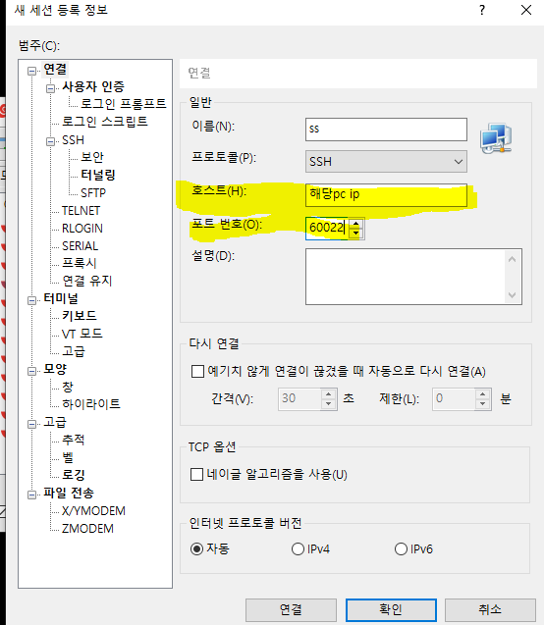
Task: Collapse the 터미널 tree node
Action: [x=31, y=300]
